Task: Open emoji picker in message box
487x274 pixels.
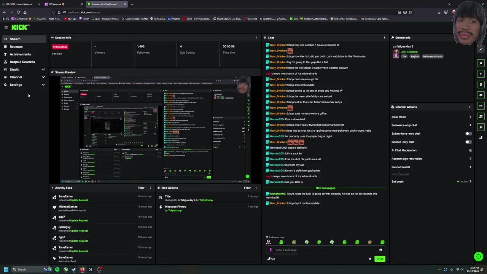Action: [380, 250]
